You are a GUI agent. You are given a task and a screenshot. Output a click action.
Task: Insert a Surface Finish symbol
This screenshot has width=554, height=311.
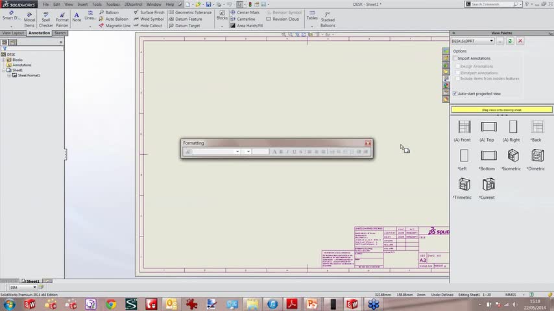click(149, 12)
